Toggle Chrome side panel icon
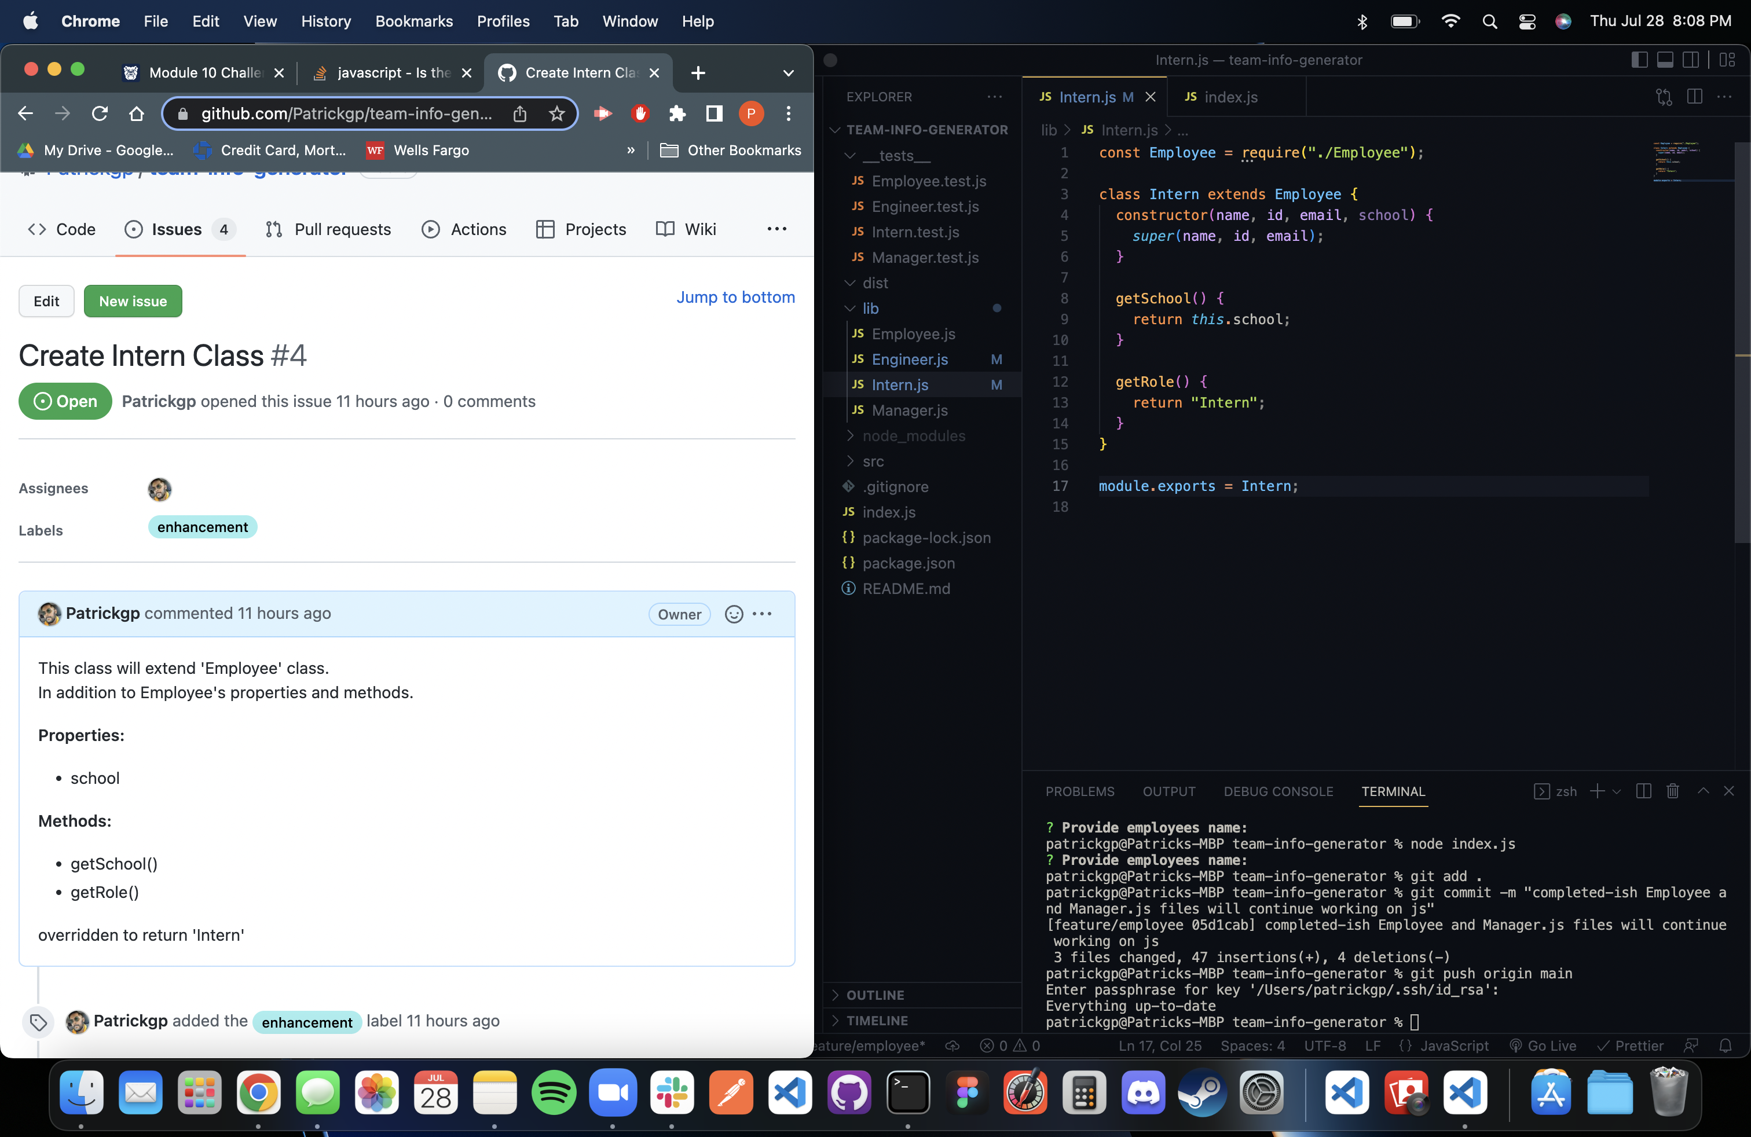 click(713, 113)
